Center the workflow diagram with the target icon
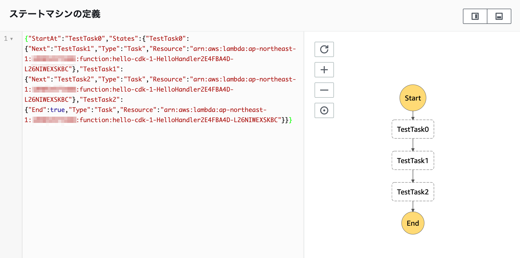 (324, 110)
